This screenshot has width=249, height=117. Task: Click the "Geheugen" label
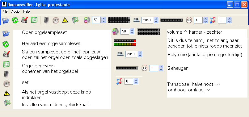[x=178, y=68]
